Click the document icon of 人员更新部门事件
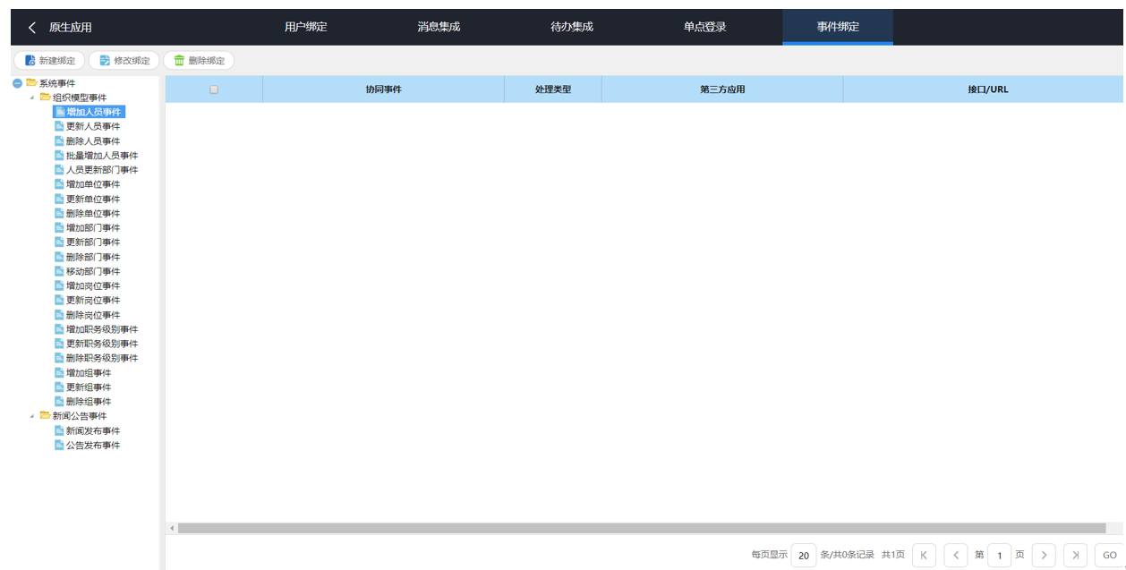Viewport: 1126px width, 570px height. [x=59, y=170]
